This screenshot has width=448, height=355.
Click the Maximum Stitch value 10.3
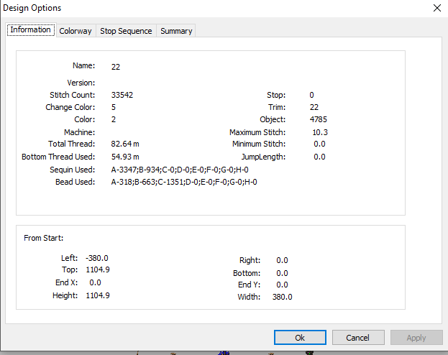tap(320, 132)
